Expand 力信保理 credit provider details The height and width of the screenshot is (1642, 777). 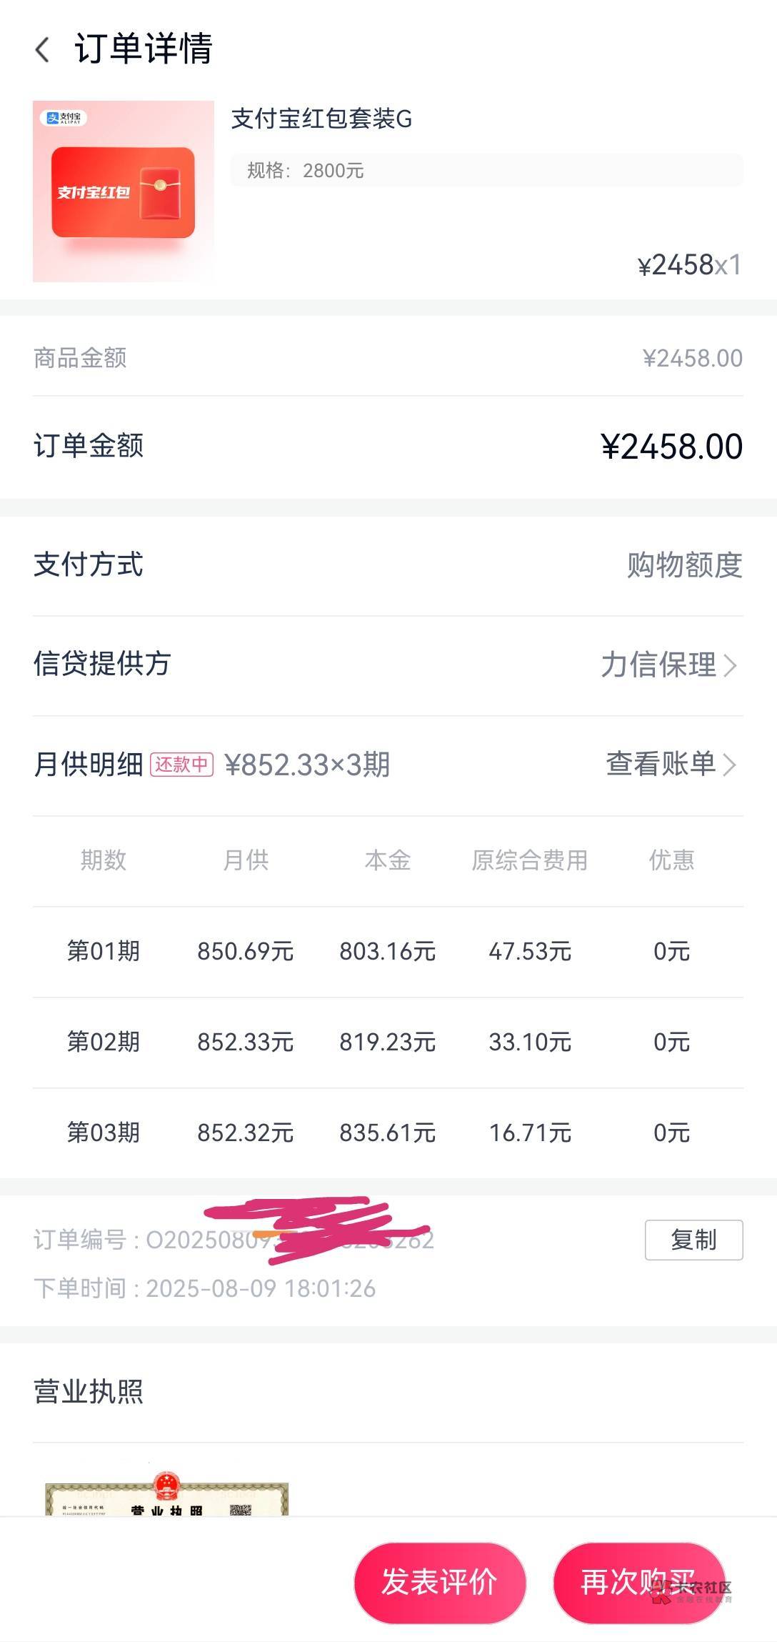pyautogui.click(x=658, y=665)
